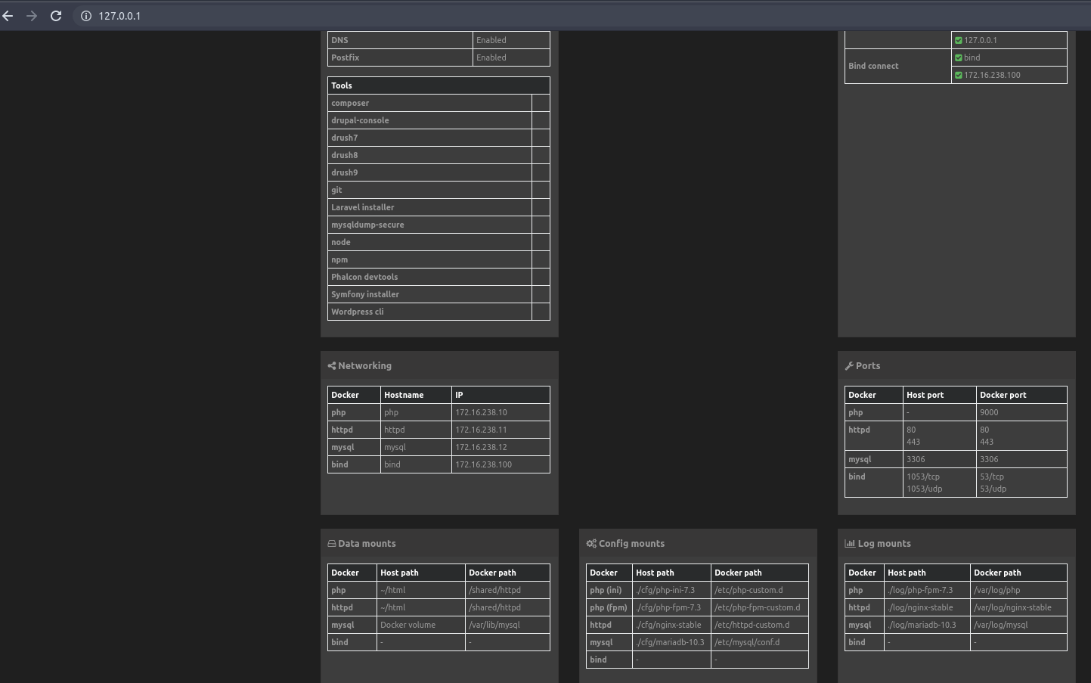Select IP address 172.16.238.11
Image resolution: width=1091 pixels, height=683 pixels.
point(481,430)
